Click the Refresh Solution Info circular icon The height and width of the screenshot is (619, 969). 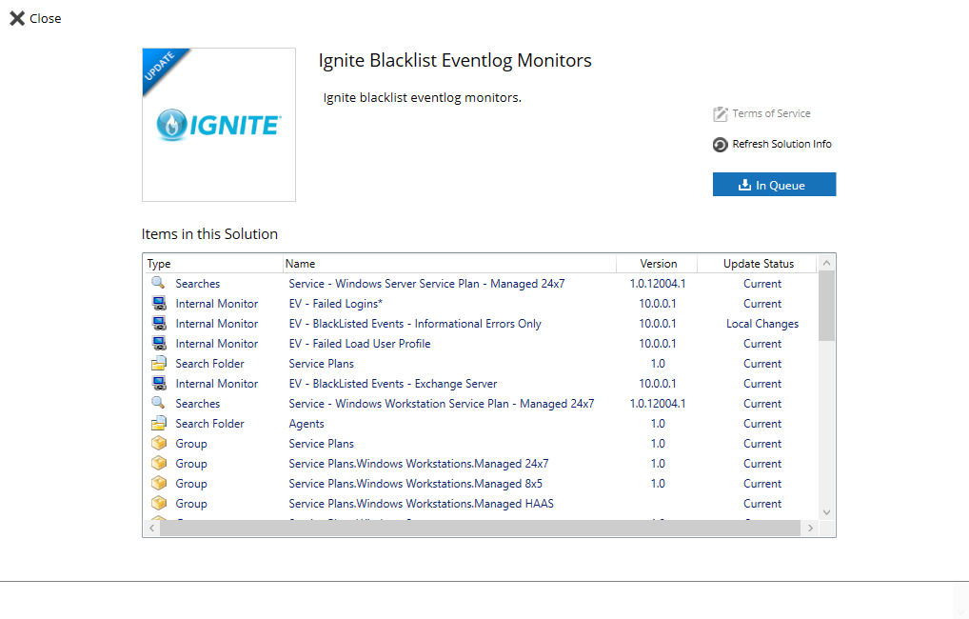tap(721, 145)
